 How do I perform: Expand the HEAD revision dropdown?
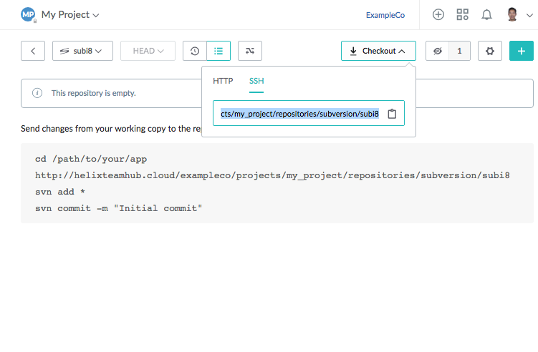148,51
